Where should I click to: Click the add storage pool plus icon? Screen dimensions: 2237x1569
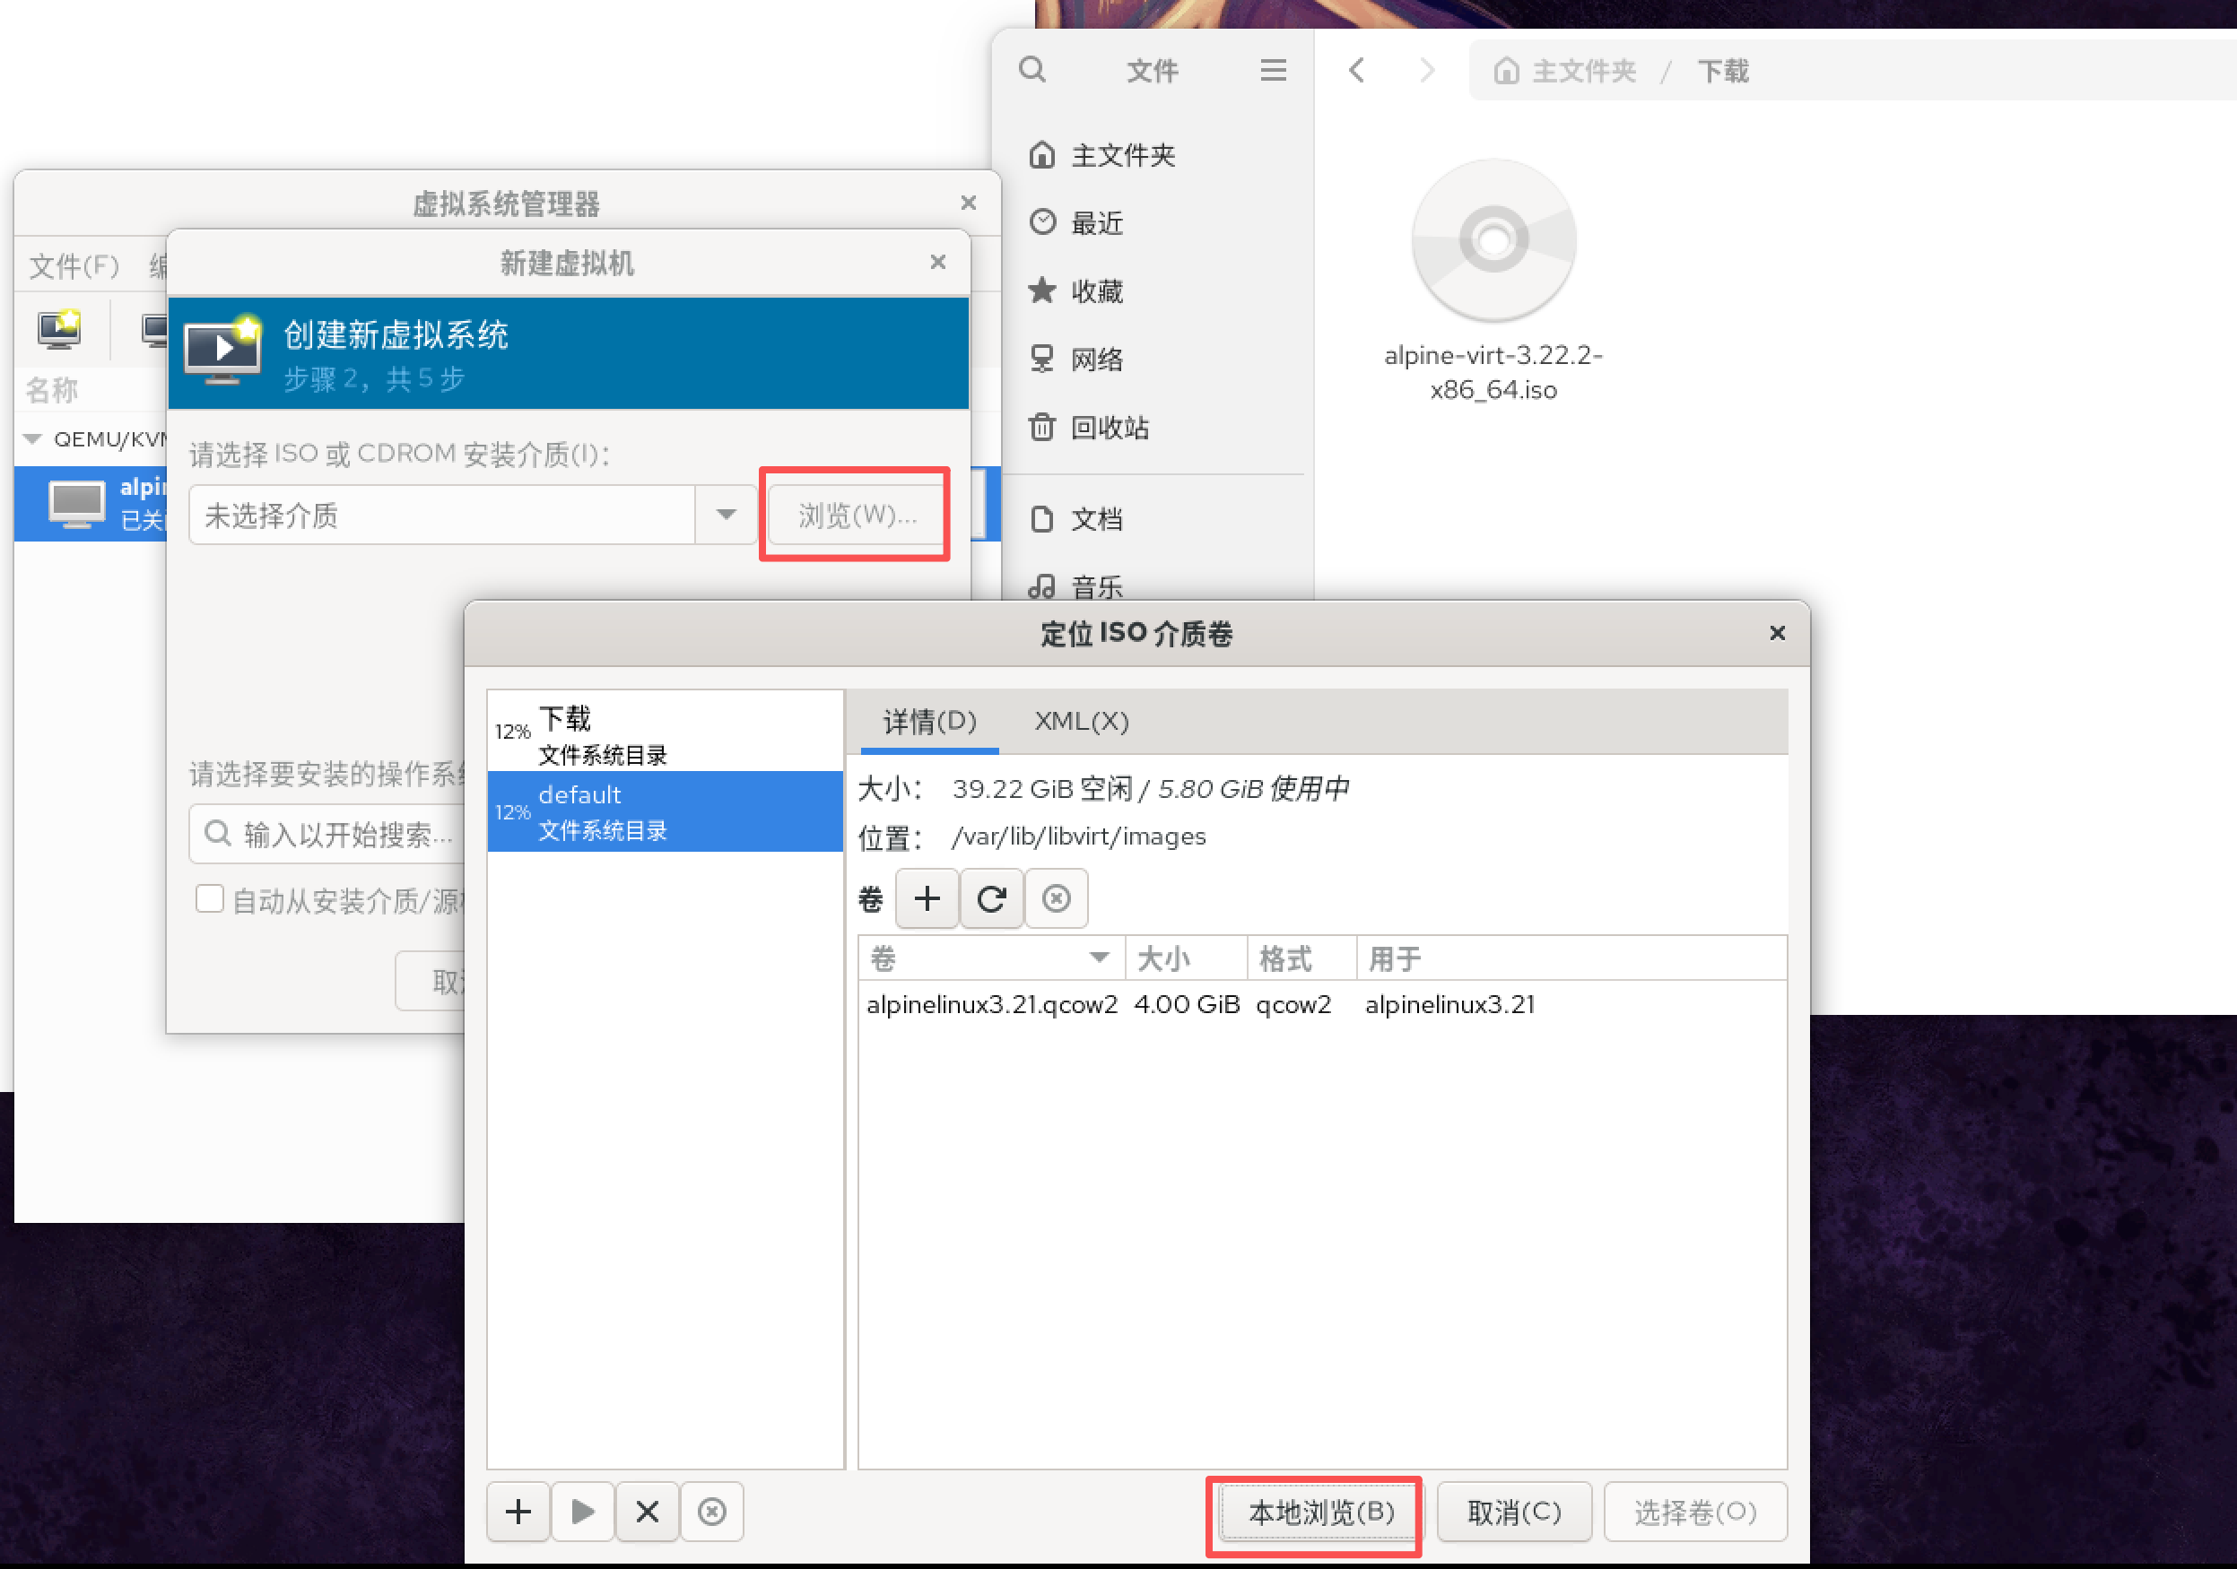[x=518, y=1511]
